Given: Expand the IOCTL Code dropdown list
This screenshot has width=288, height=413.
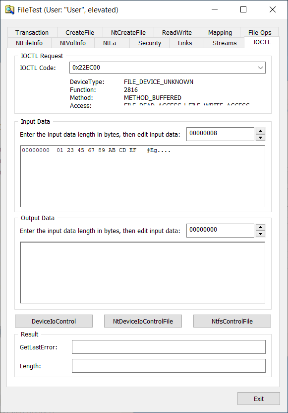Looking at the screenshot, I should coord(260,68).
